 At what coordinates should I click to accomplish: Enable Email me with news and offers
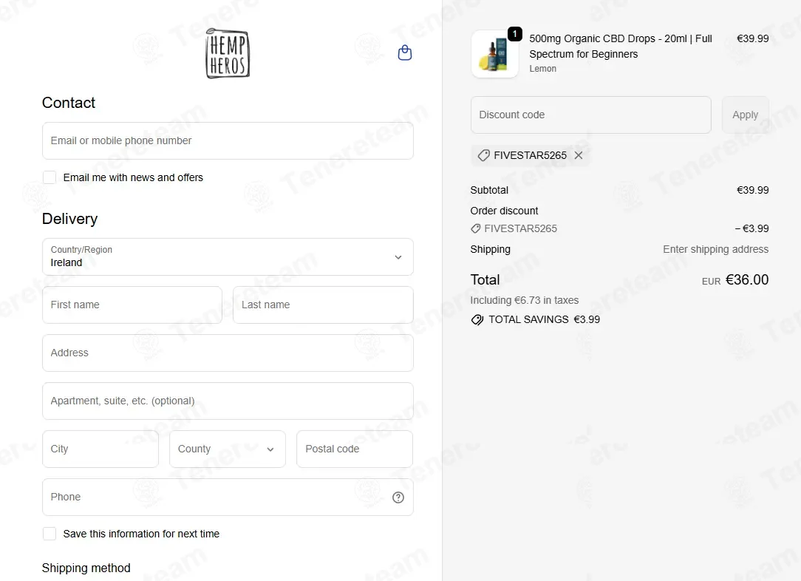50,177
